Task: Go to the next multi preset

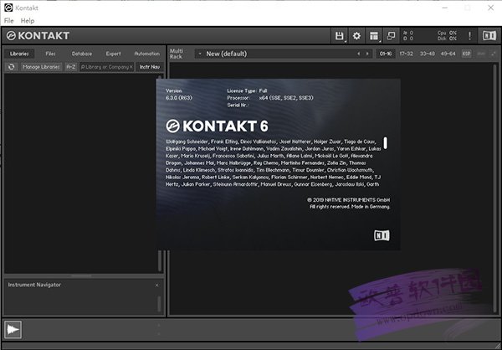Action: 367,54
